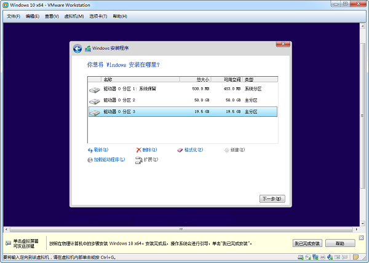Open the 编辑(E) menu
The width and height of the screenshot is (369, 263).
[x=33, y=16]
